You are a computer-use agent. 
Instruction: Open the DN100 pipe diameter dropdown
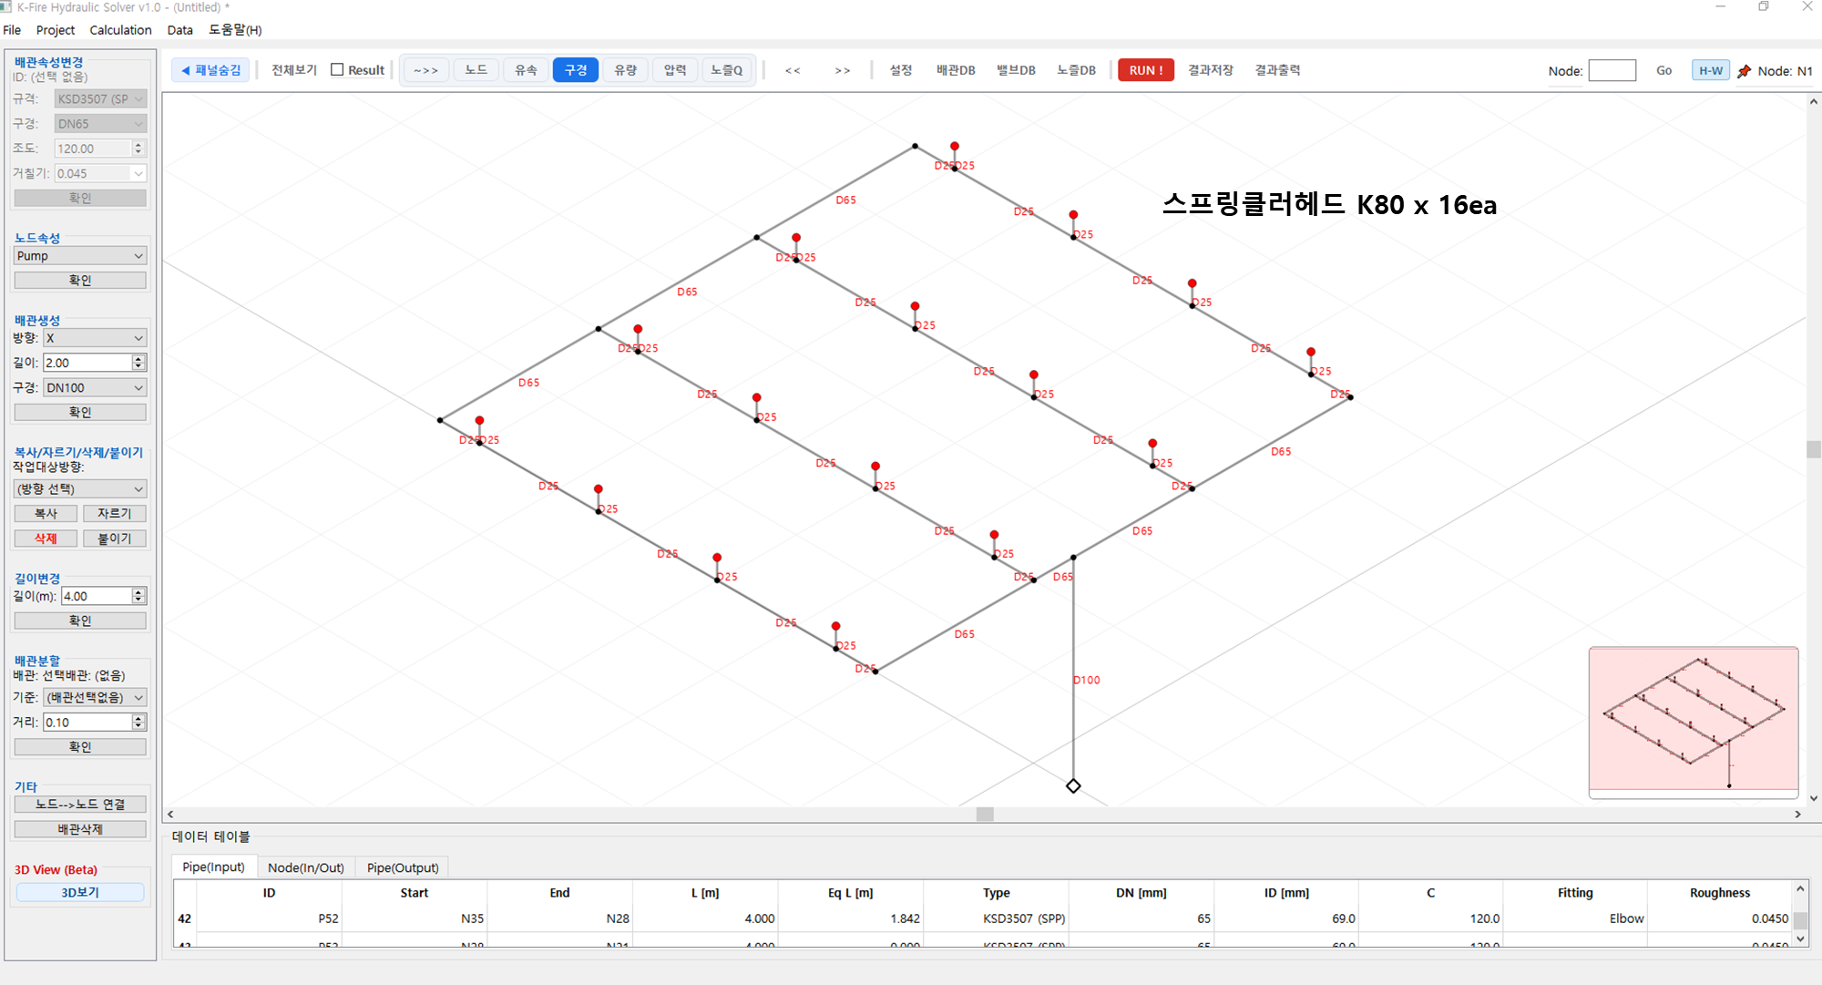tap(95, 387)
